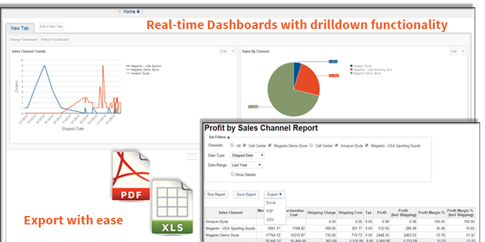
Task: Untick the Magento Demo Store channel checkbox
Action: tap(270, 145)
